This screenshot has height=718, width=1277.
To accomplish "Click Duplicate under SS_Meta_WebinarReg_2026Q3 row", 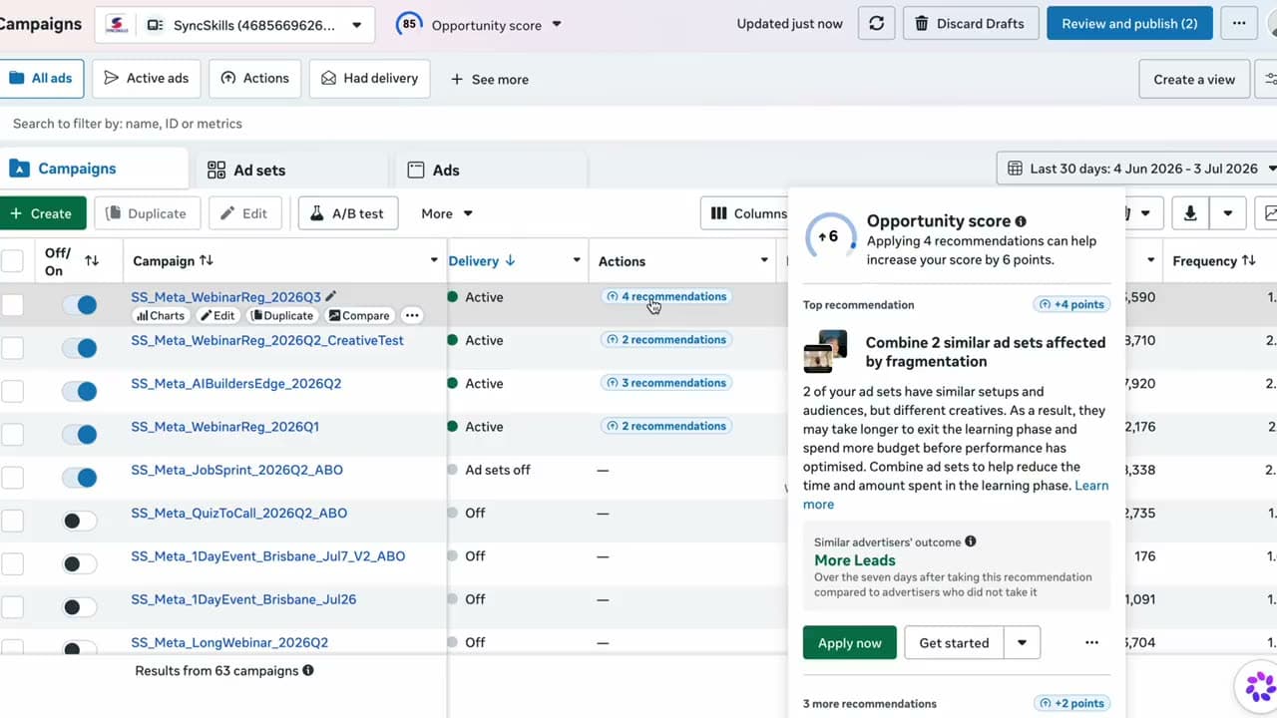I will coord(282,315).
